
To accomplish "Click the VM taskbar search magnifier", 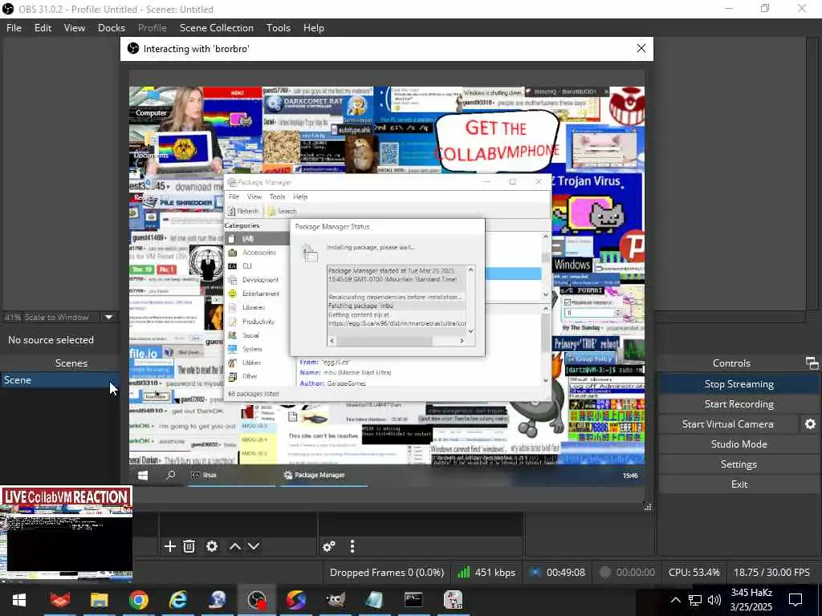I will (170, 475).
